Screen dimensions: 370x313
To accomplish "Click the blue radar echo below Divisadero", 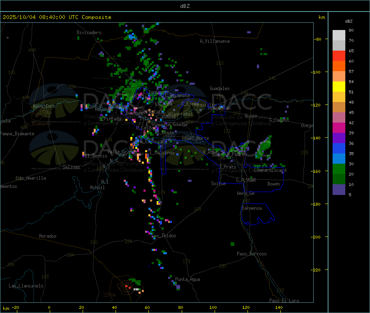I will pyautogui.click(x=132, y=37).
